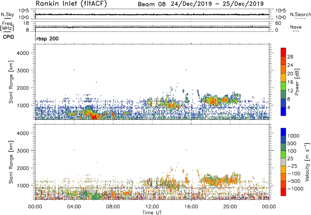Click the date range '24/Dec/2019 – 25/Dec/2019'
Image resolution: width=311 pixels, height=215 pixels.
coord(217,4)
